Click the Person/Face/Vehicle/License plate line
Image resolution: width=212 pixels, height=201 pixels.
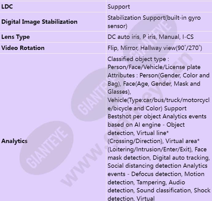154,67
